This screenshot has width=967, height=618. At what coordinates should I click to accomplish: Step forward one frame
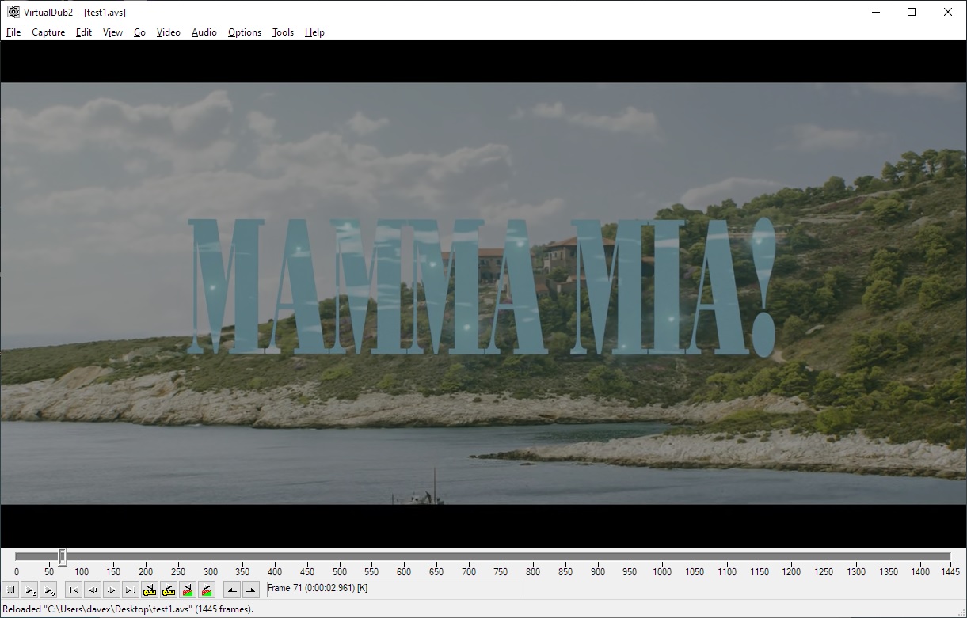click(112, 590)
